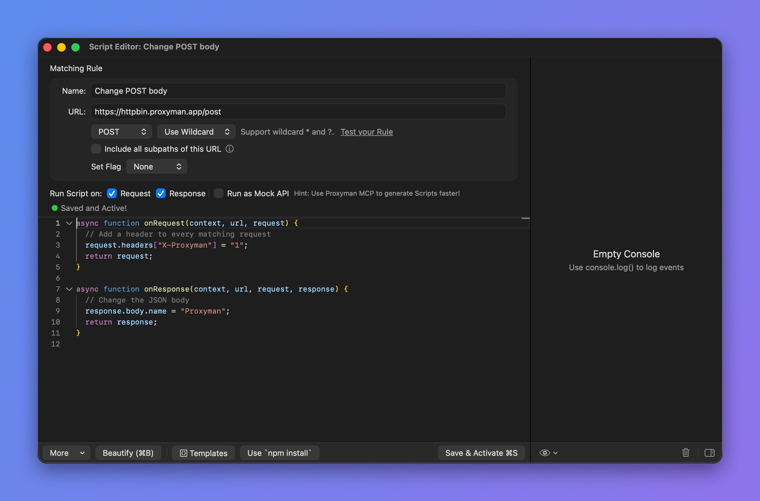This screenshot has width=760, height=501.
Task: Click 'return request;' on line 4
Action: pyautogui.click(x=119, y=256)
